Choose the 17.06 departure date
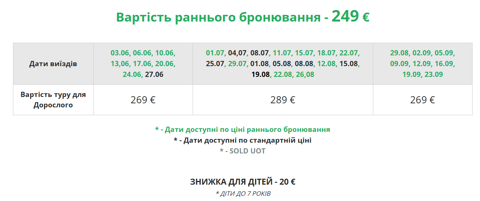The width and height of the screenshot is (480, 201). 142,64
